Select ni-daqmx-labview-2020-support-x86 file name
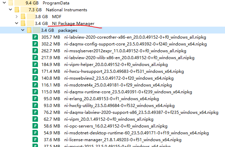225x147 pixels. [x=141, y=112]
